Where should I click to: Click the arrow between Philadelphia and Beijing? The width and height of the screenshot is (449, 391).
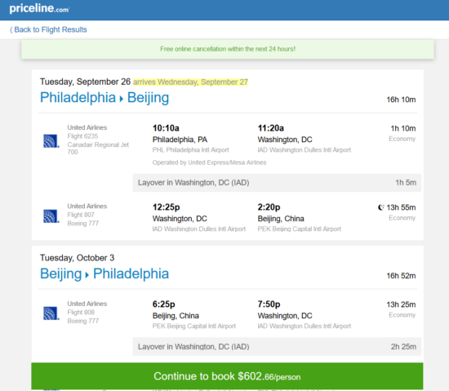coord(122,99)
